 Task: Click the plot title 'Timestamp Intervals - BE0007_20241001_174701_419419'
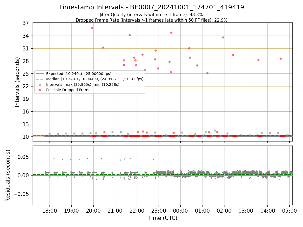click(x=151, y=7)
